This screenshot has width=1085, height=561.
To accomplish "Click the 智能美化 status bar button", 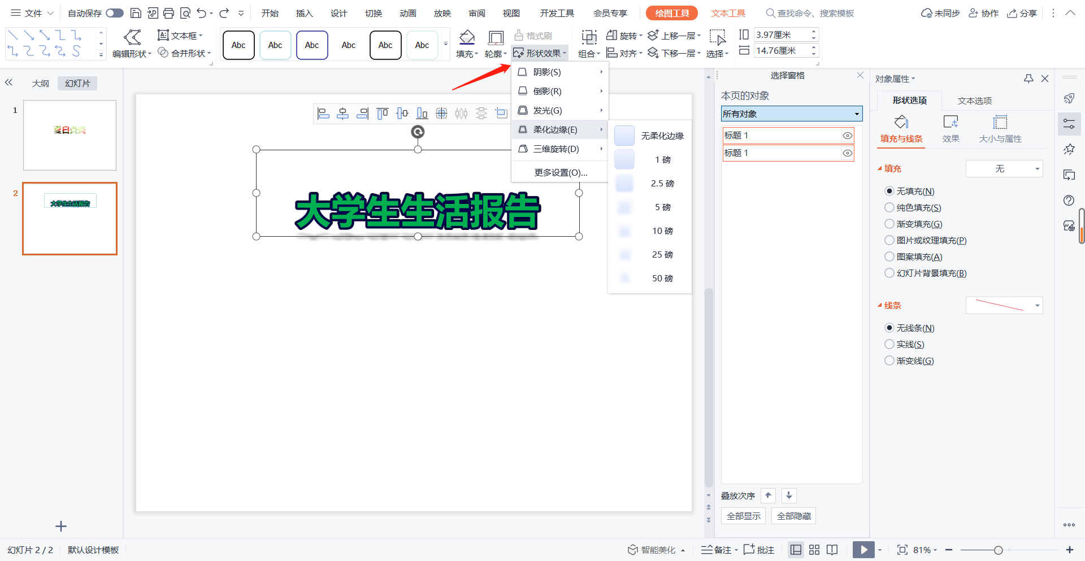I will click(x=656, y=550).
